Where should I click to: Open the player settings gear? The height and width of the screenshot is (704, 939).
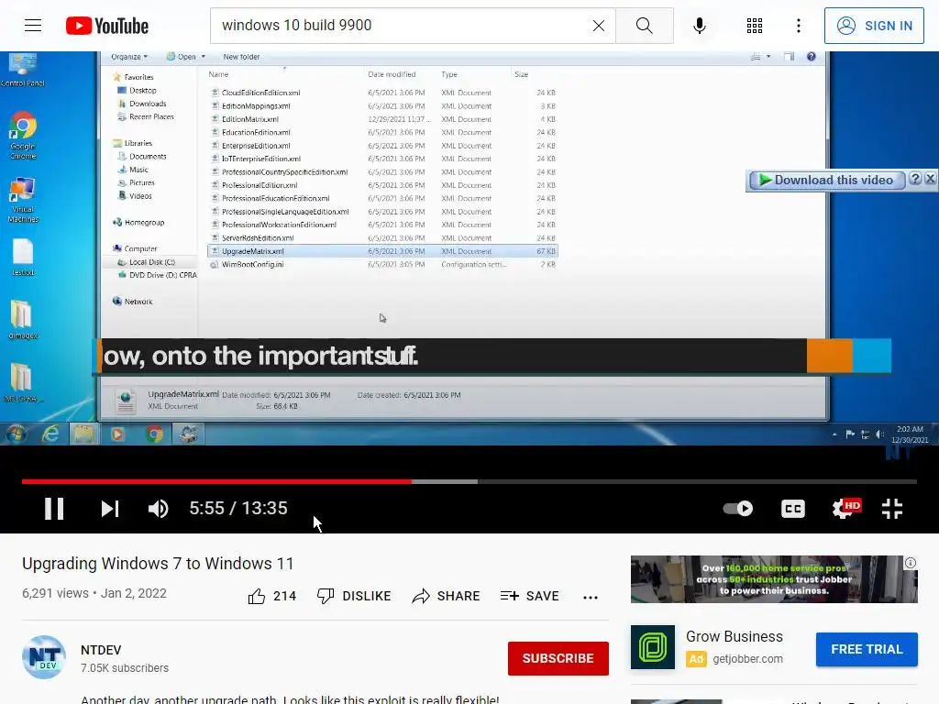845,509
